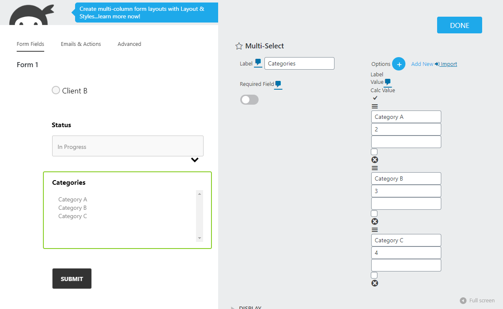Click inside the Categories label input field

click(x=299, y=63)
